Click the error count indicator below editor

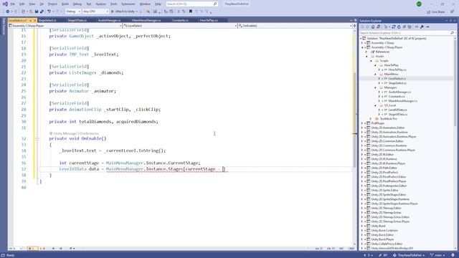pos(32,249)
